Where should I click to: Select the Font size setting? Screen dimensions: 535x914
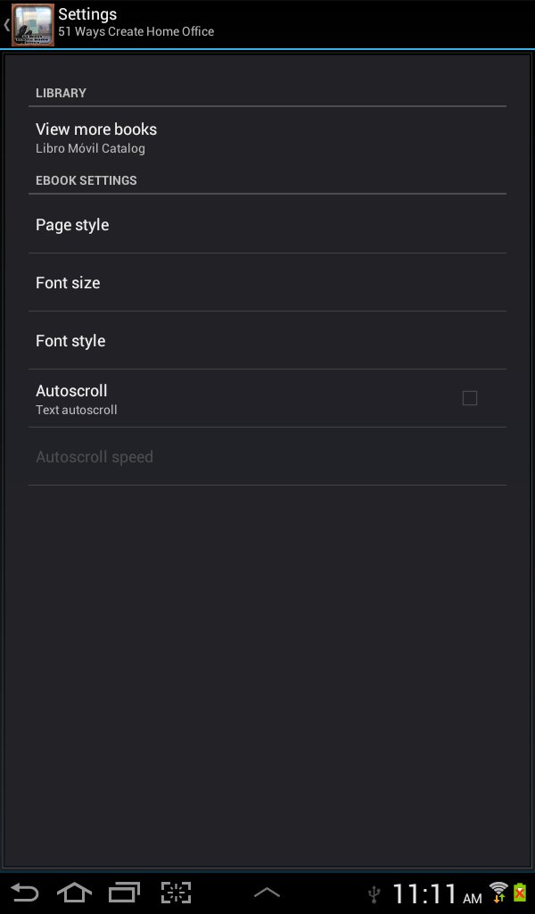point(267,282)
